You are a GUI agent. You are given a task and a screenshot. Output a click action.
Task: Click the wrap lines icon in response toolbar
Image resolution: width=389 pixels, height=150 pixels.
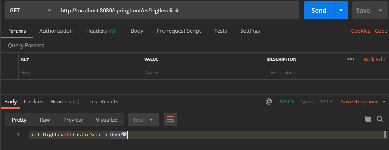pyautogui.click(x=170, y=120)
